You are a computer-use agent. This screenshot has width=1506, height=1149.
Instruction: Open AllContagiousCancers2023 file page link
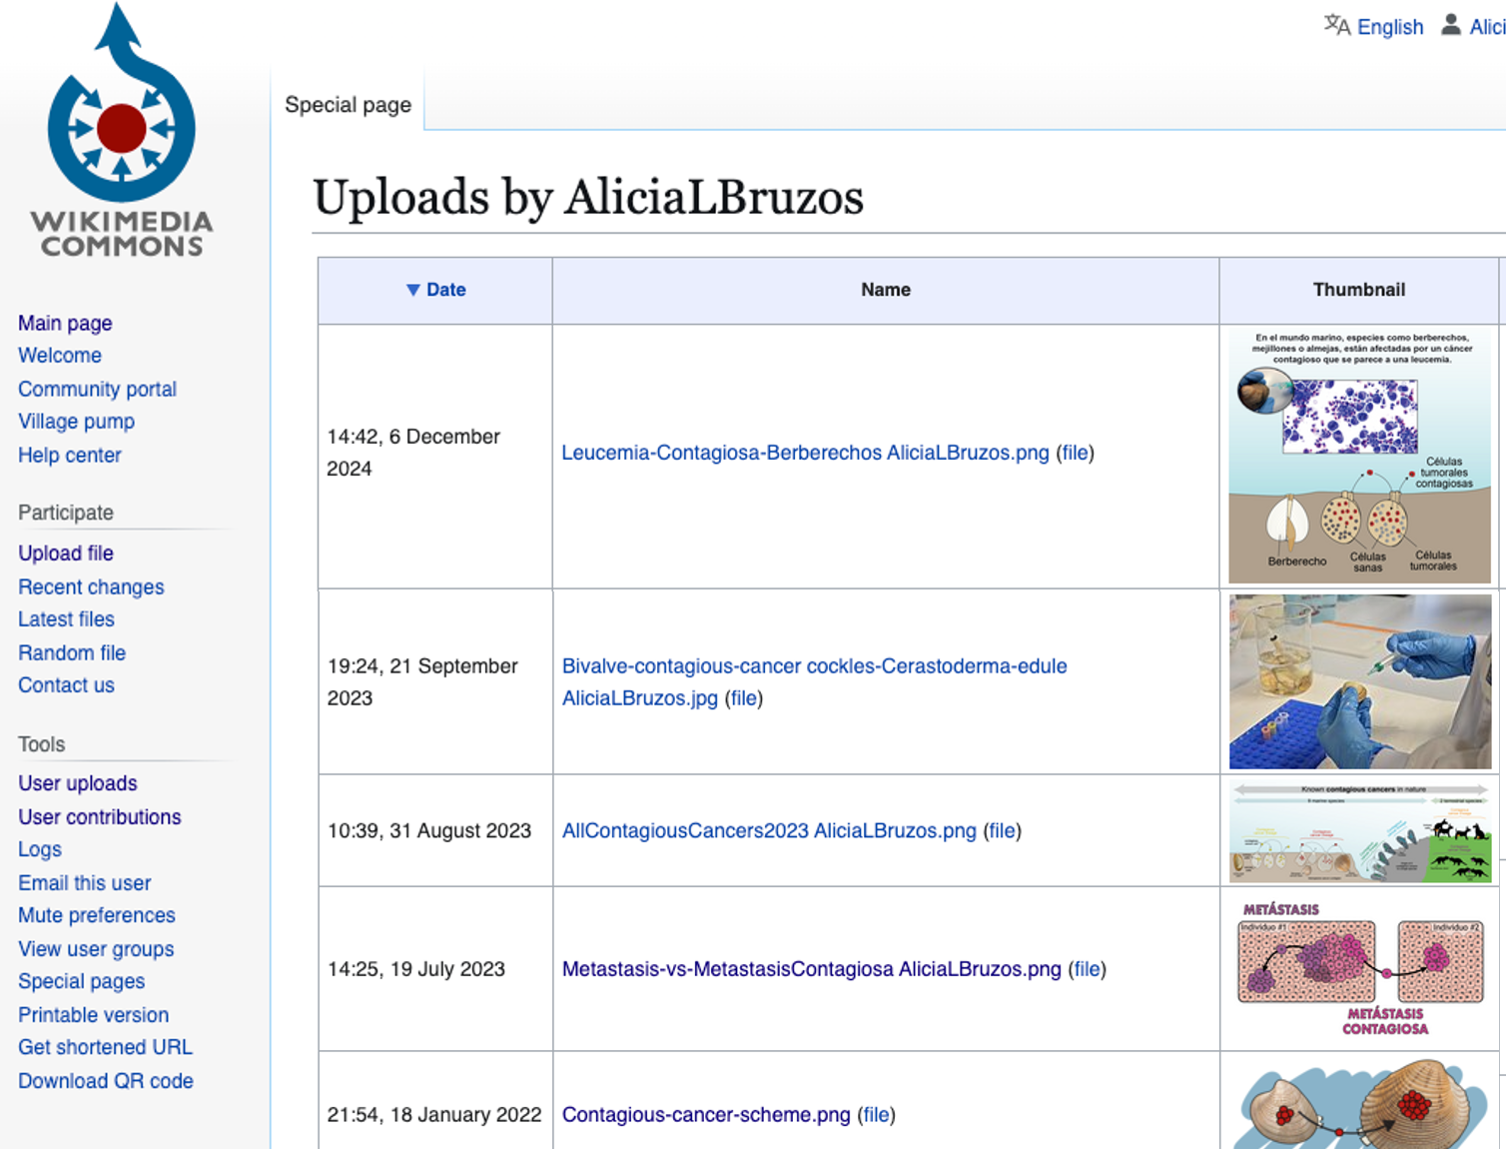(769, 831)
